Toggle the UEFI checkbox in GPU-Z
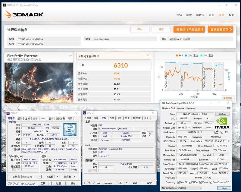The height and width of the screenshot is (192, 241). [222, 132]
